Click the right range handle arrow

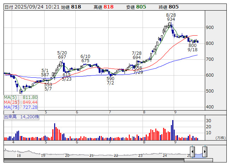204,152
